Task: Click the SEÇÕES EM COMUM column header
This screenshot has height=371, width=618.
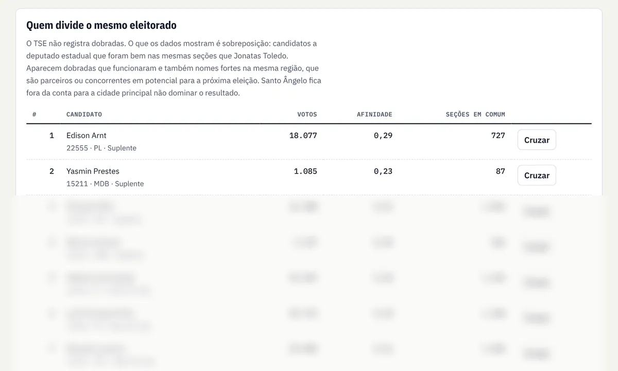Action: point(475,114)
